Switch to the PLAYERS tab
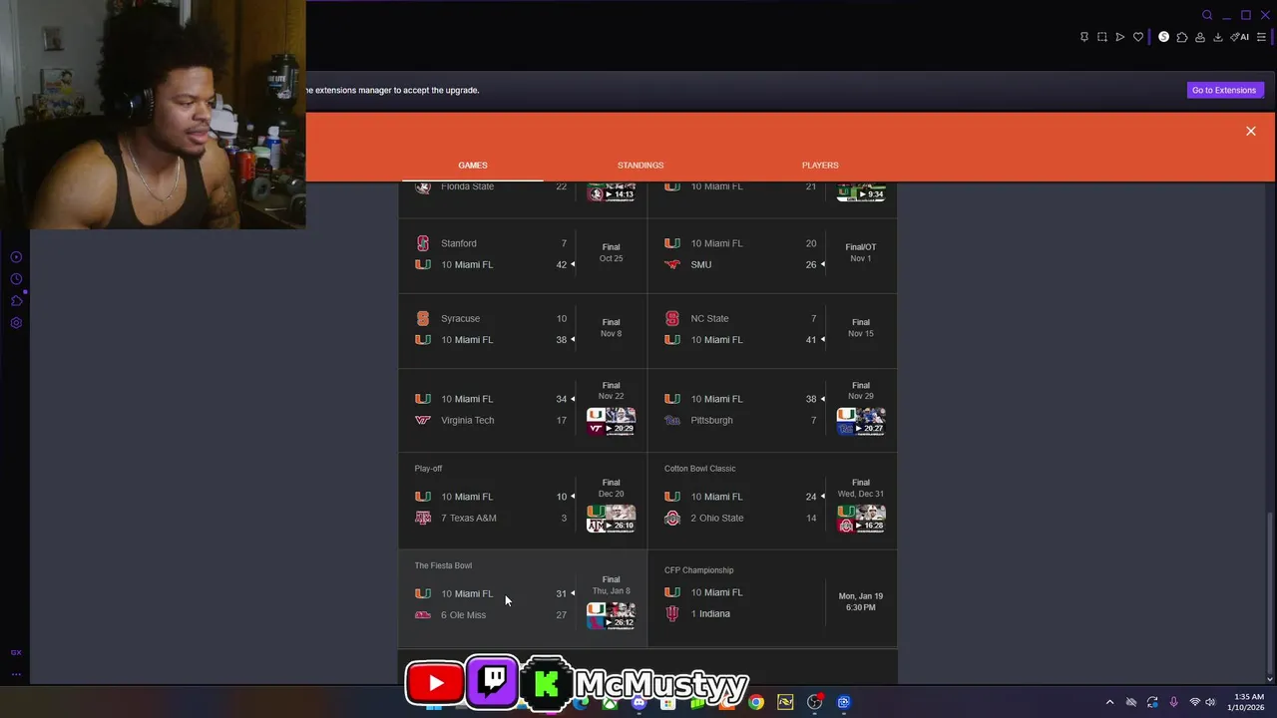This screenshot has height=718, width=1277. click(820, 165)
